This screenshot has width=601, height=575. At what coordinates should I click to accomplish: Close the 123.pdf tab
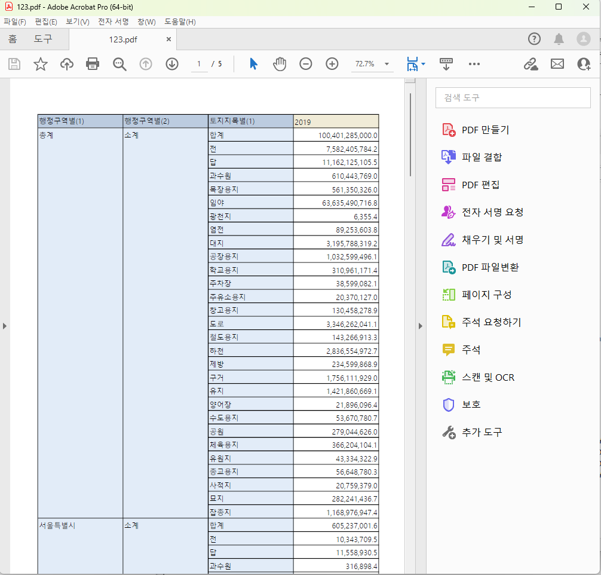click(x=168, y=39)
